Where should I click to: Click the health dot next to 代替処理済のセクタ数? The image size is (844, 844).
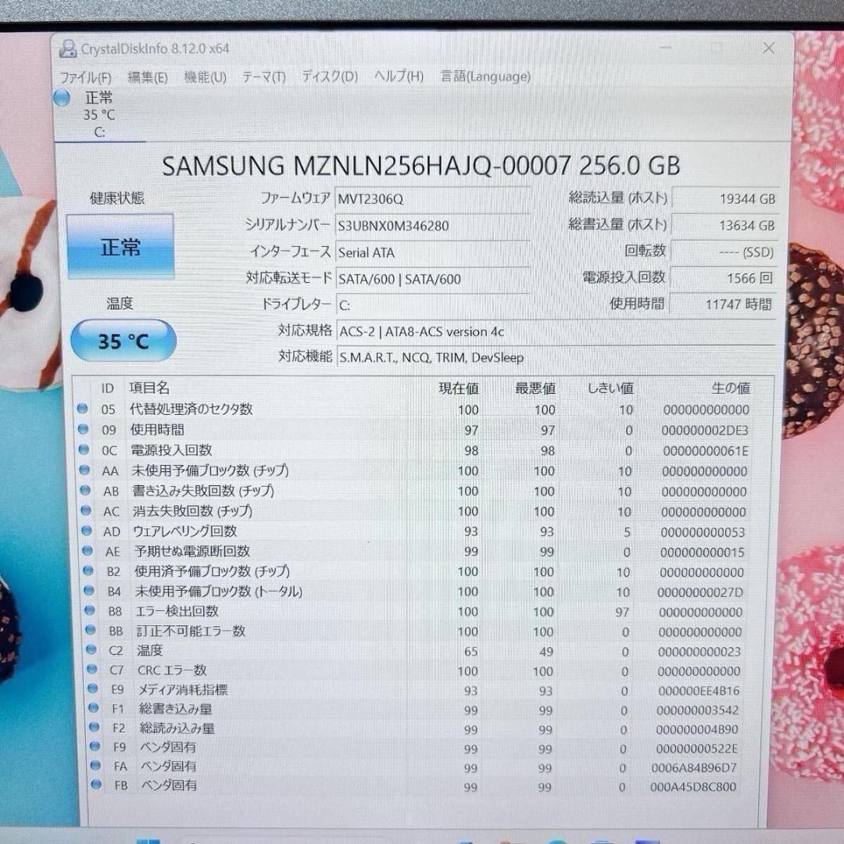(83, 409)
